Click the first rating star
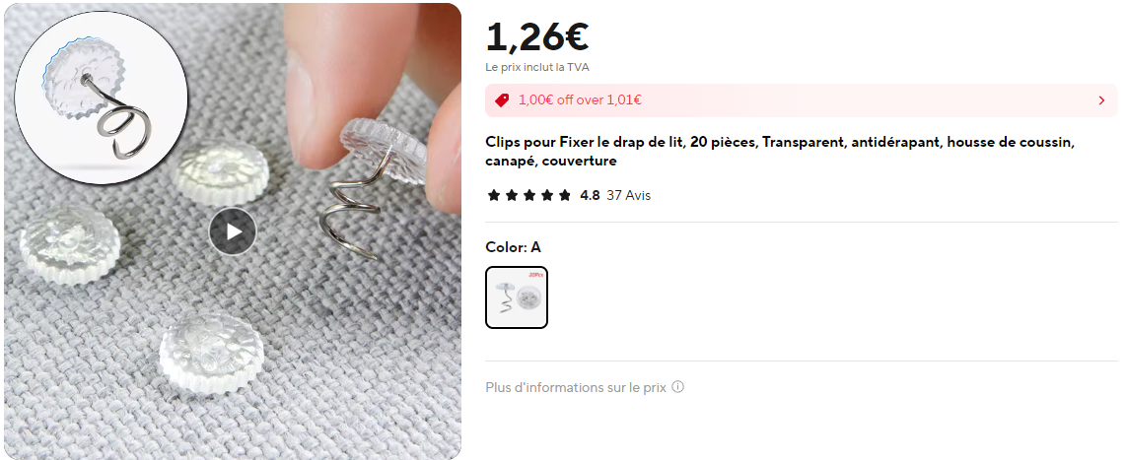This screenshot has height=460, width=1125. tap(493, 195)
